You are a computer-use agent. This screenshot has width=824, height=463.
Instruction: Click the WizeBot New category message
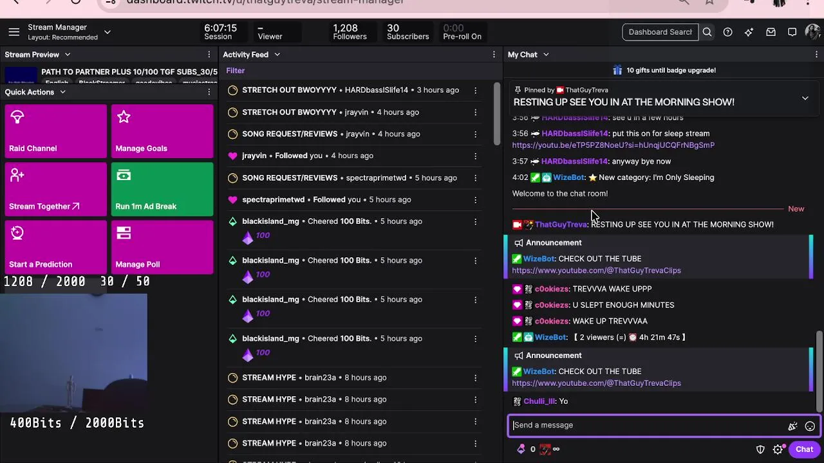[x=613, y=177]
